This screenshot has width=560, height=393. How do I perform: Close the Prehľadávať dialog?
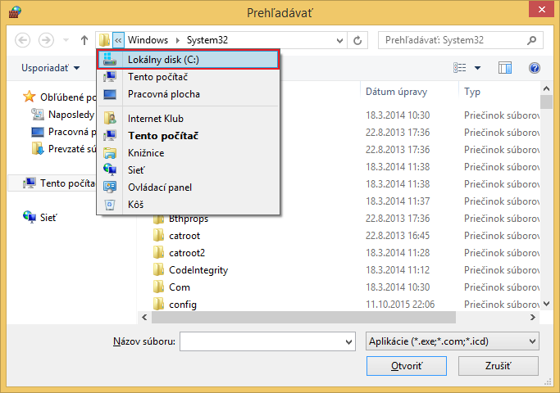click(541, 10)
